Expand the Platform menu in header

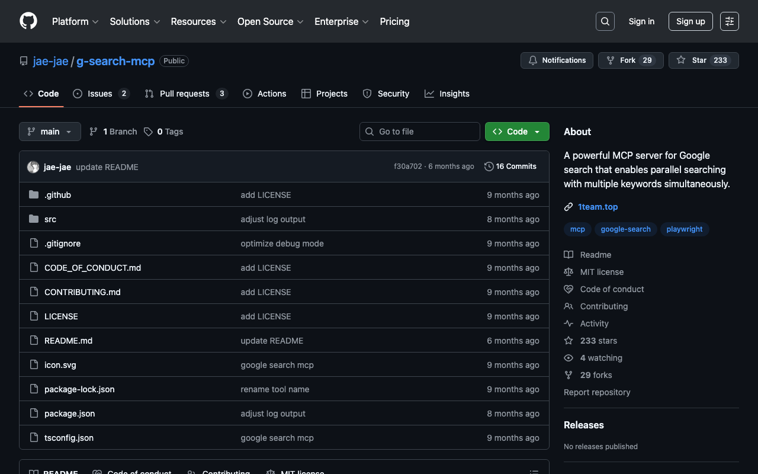point(75,21)
